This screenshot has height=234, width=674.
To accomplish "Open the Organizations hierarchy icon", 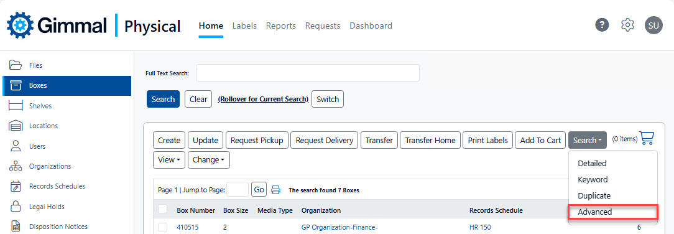I will (16, 166).
